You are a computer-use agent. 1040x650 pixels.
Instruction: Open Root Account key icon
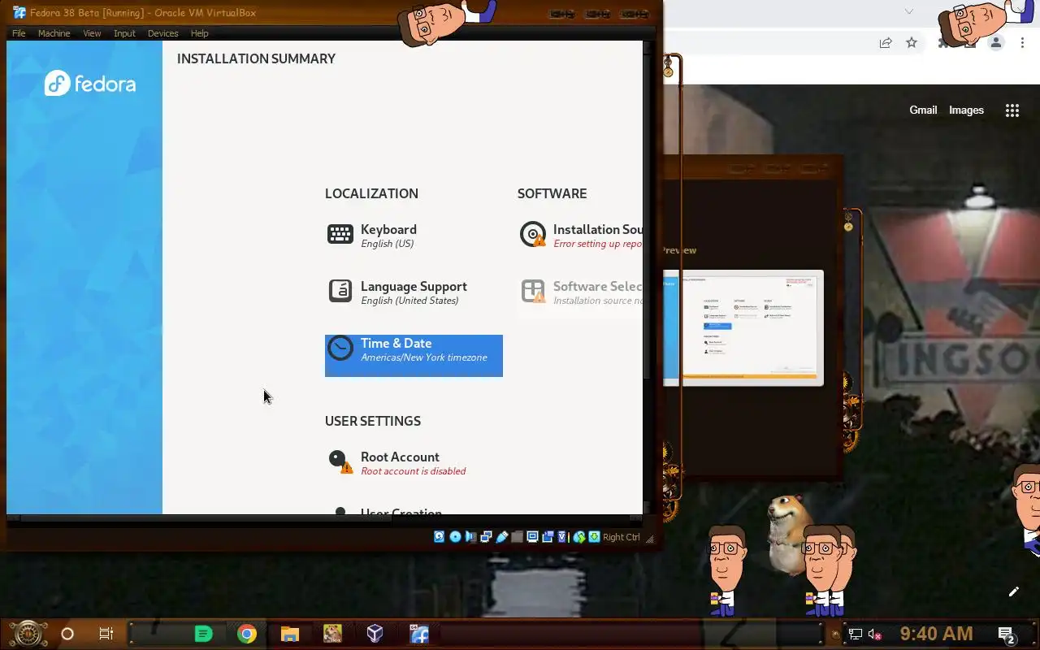(339, 461)
